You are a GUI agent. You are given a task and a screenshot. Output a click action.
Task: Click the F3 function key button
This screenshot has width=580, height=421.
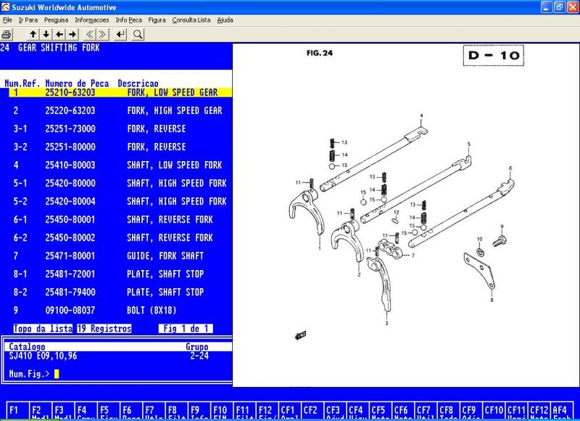coord(63,410)
